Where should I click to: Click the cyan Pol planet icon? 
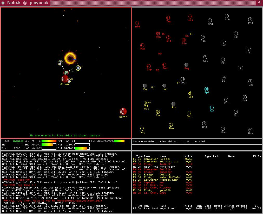[212, 108]
